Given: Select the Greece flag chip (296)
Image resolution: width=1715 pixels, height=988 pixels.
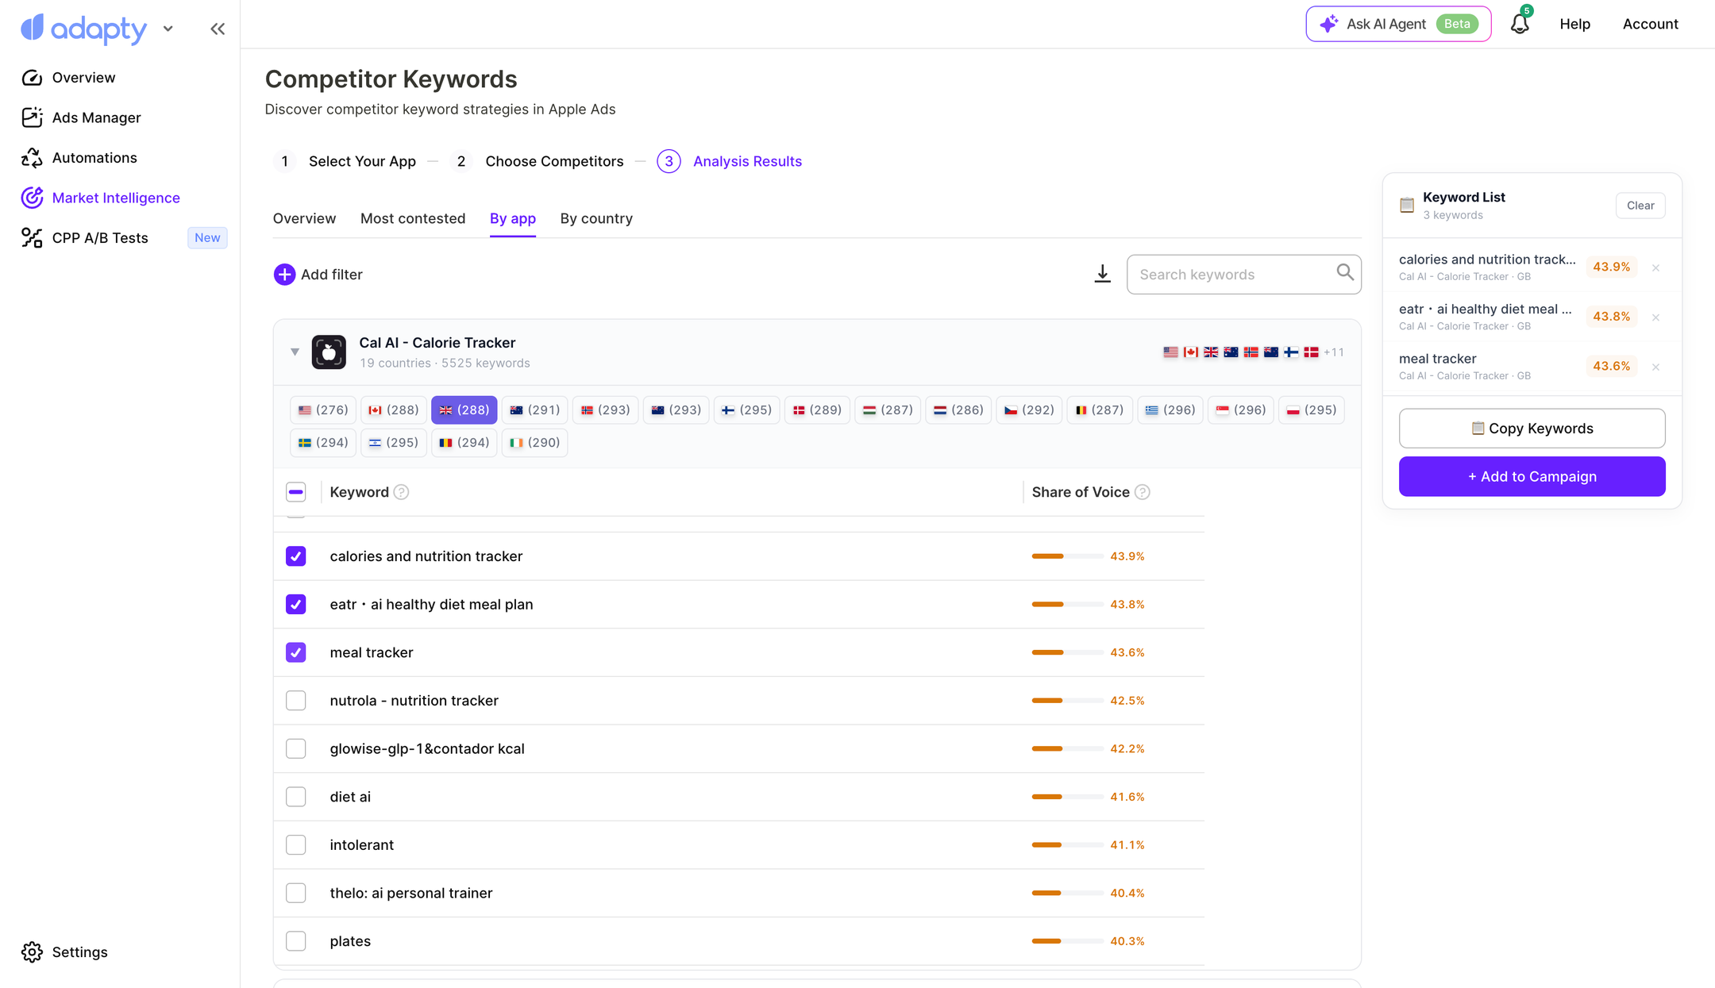Looking at the screenshot, I should pos(1171,410).
